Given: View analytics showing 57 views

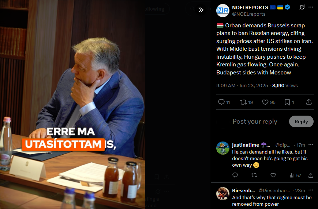Looking at the screenshot, I should click(295, 175).
